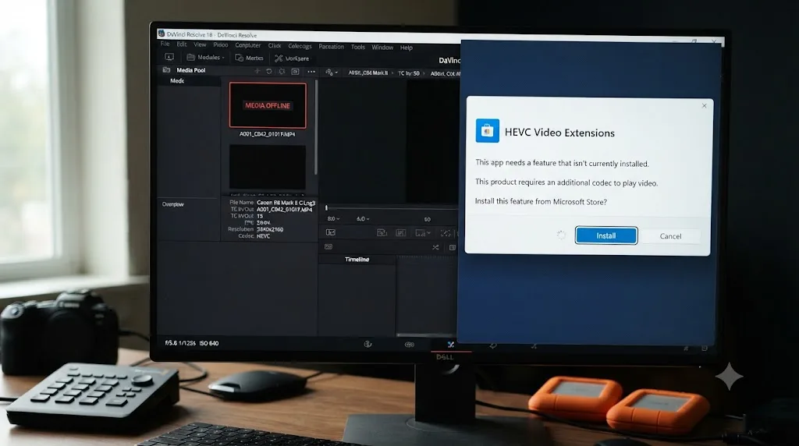Viewport: 799px width, 446px height.
Task: Click the 'Caoen R6 Mark II' File Name value
Action: click(286, 203)
